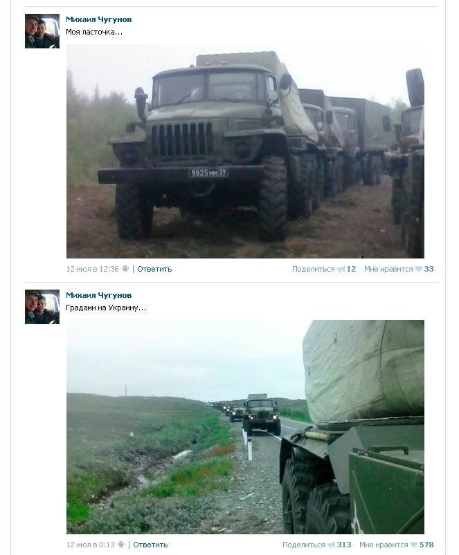
Task: Open author name above 'Моя ласточка'
Action: [98, 19]
